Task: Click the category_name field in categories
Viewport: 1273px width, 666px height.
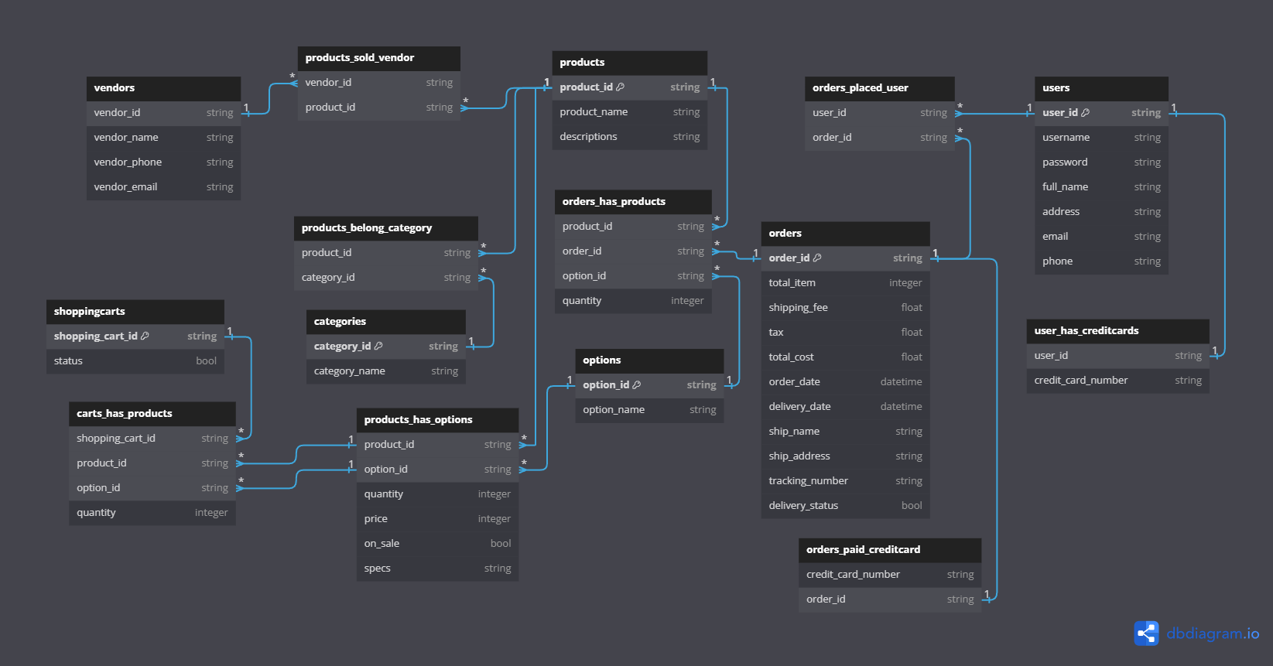Action: tap(386, 371)
